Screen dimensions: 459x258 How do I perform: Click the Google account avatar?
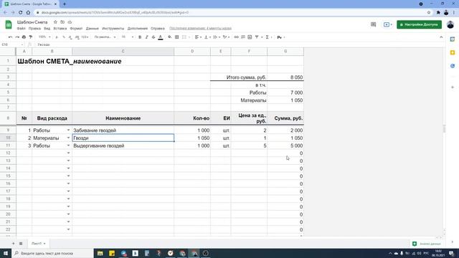tap(450, 24)
